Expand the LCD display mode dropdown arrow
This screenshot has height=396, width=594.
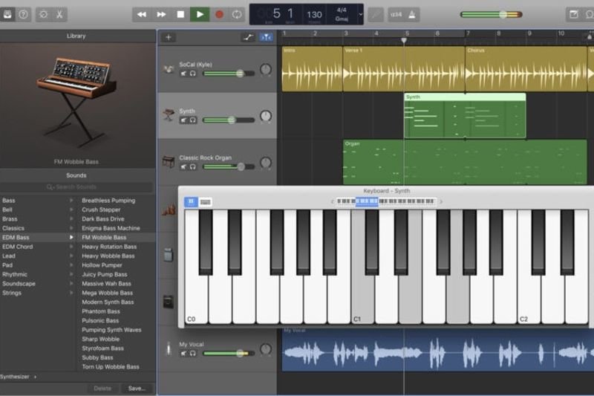[x=361, y=14]
